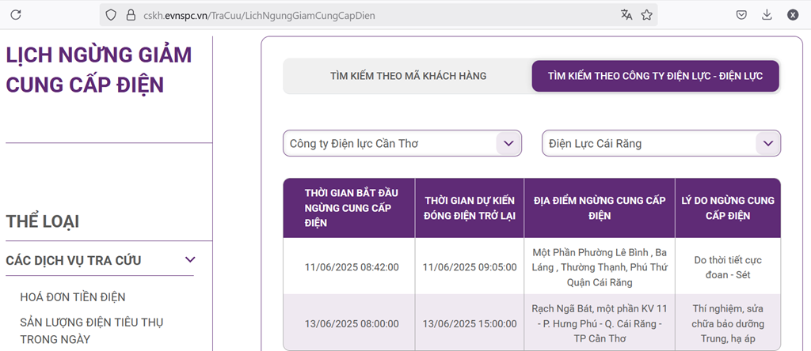Click the round extension icon in toolbar
Screen dimensions: 811x351
792,14
